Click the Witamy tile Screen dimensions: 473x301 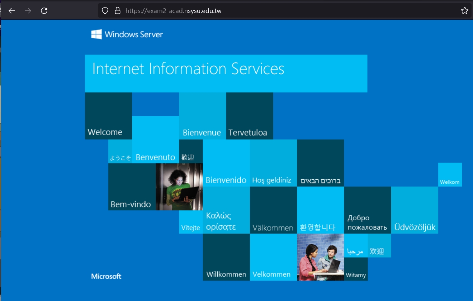356,269
